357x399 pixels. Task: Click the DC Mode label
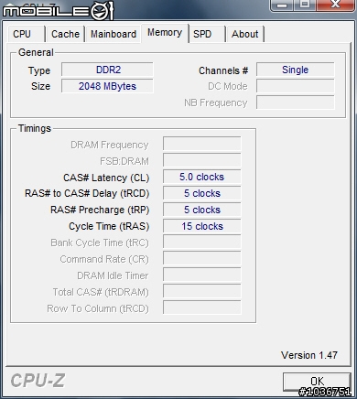point(228,86)
